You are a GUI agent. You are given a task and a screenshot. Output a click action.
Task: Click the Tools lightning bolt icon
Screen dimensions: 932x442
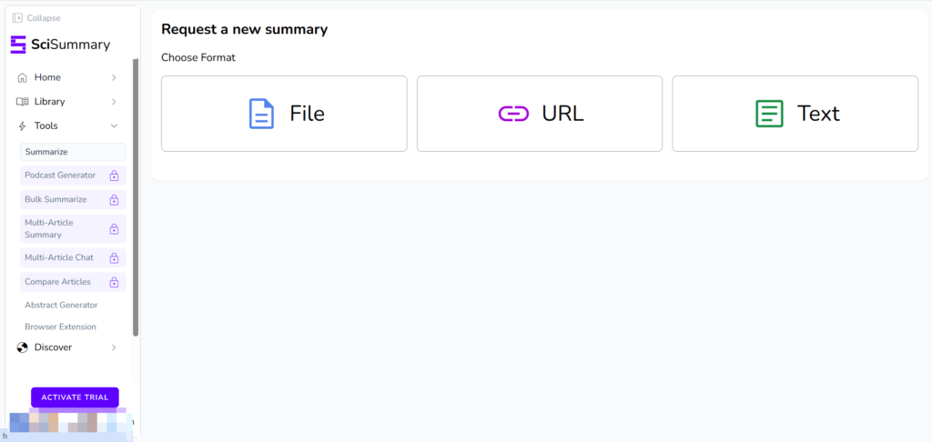[22, 126]
